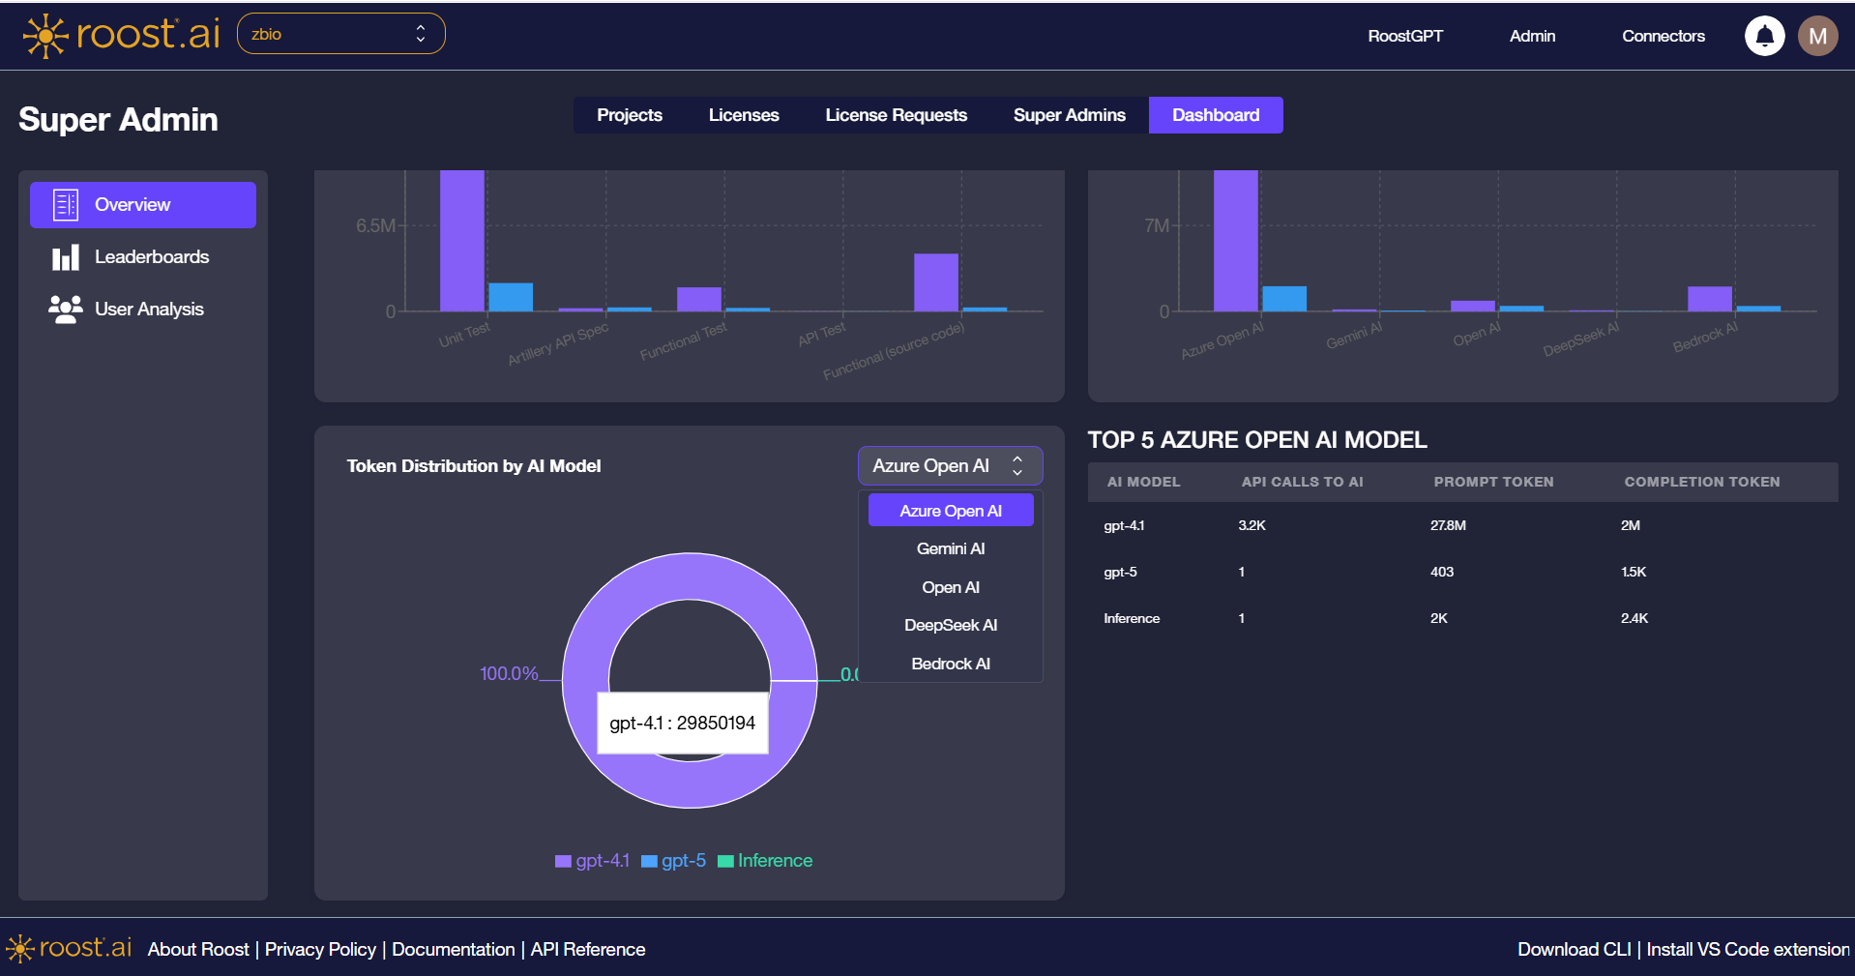The height and width of the screenshot is (976, 1855).
Task: Open the Azure Open AI model dropdown
Action: pos(950,465)
